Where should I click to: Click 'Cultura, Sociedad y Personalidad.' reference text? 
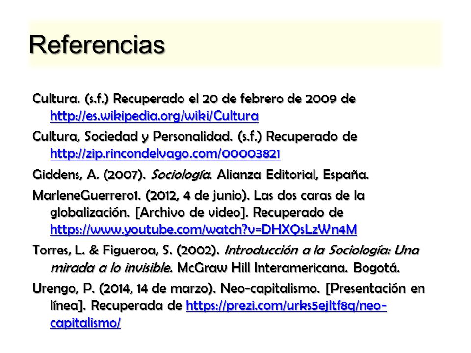tap(132, 137)
